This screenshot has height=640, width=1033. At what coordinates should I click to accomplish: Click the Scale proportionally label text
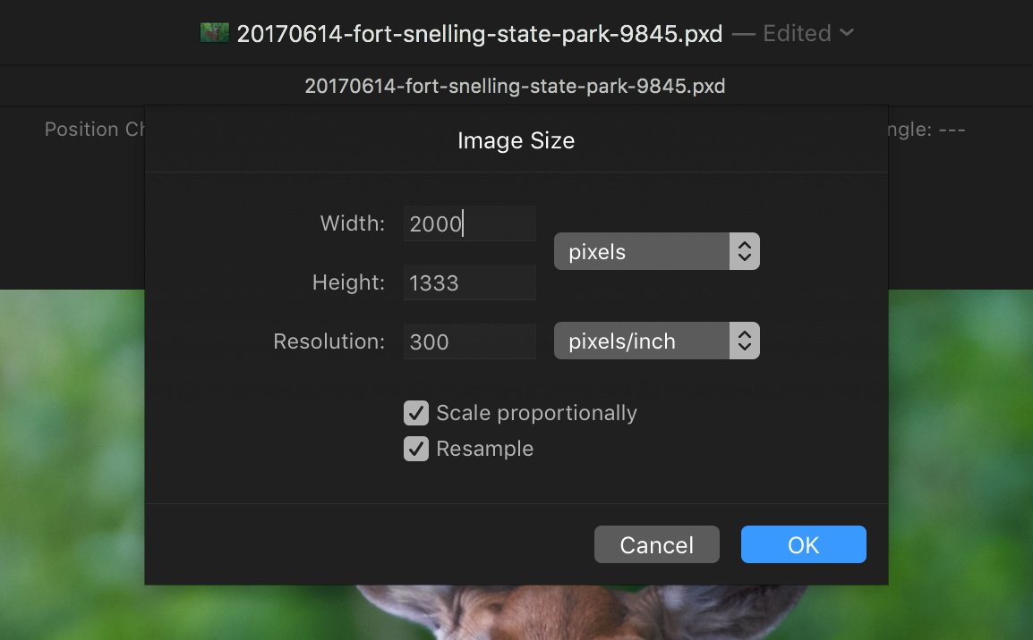[536, 413]
